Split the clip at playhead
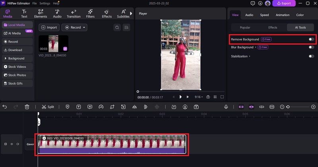This screenshot has width=318, height=167. [48, 107]
